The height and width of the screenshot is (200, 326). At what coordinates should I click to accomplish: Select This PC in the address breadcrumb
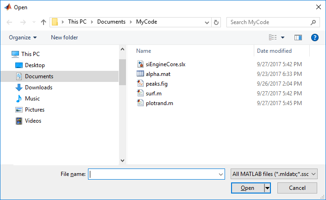point(77,22)
